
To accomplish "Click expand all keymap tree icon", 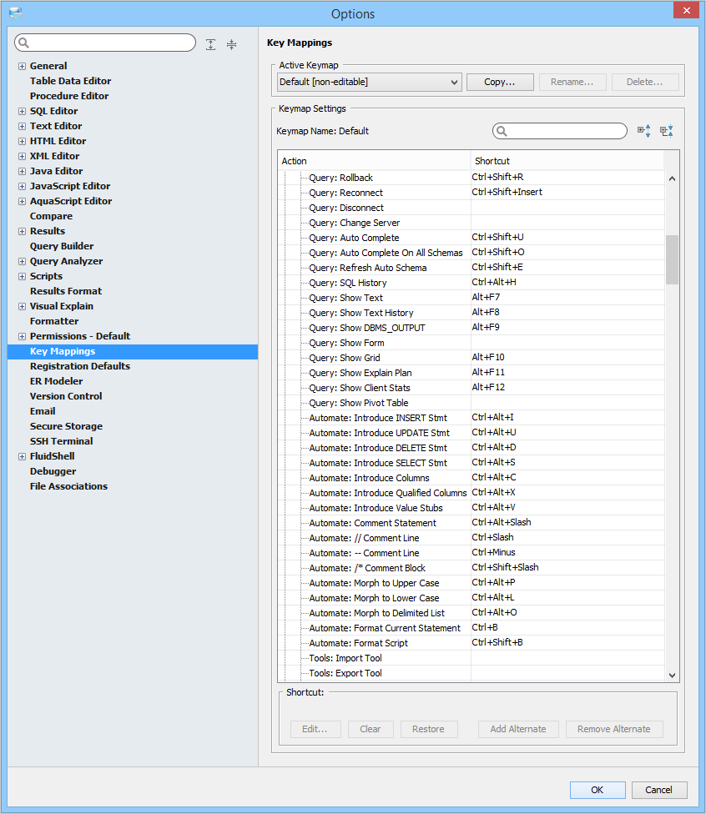I will click(x=644, y=131).
